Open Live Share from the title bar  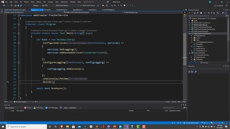[x=218, y=6]
